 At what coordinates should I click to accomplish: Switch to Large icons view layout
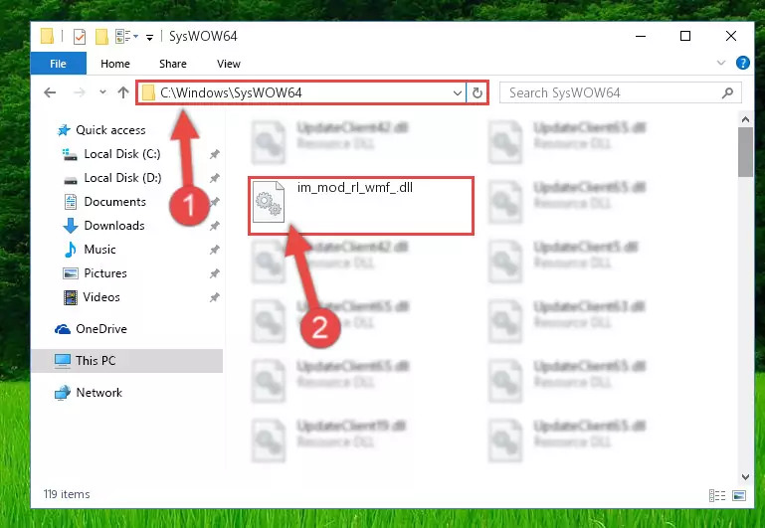click(739, 496)
